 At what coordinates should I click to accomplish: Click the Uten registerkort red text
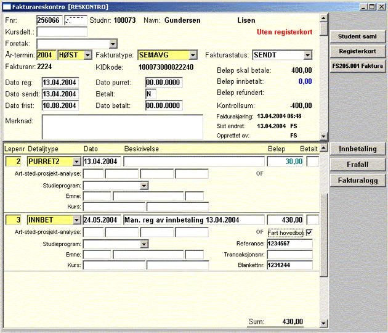click(285, 32)
